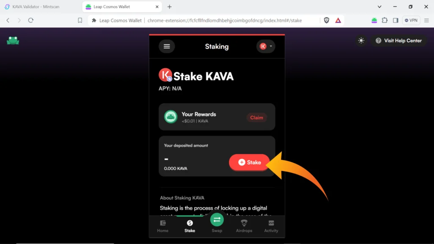The width and height of the screenshot is (434, 244).
Task: Click the red Stake button
Action: pyautogui.click(x=249, y=162)
